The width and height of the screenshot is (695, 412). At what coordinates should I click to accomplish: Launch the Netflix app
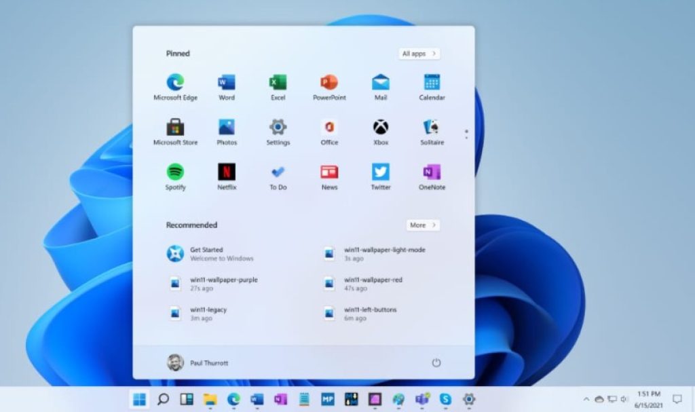pos(227,177)
